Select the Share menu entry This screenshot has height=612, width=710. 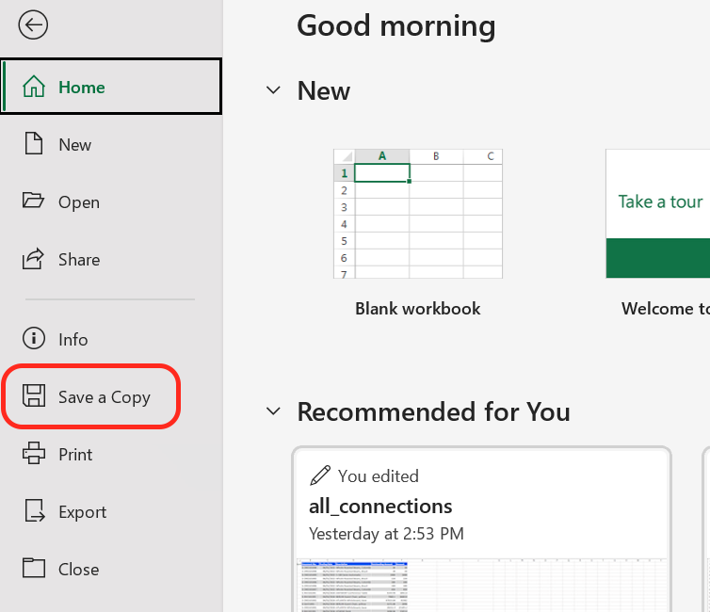click(111, 259)
